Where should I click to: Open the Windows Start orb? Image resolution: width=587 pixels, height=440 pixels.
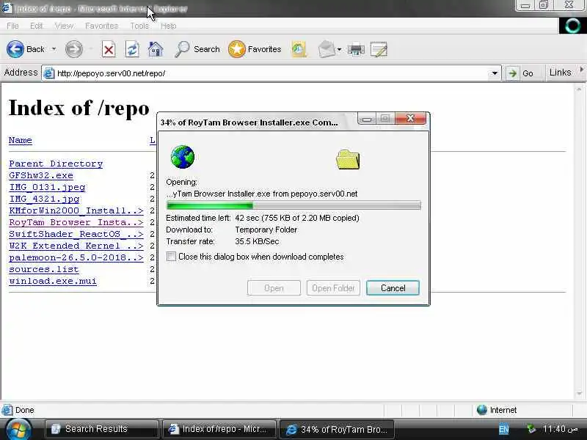(18, 429)
